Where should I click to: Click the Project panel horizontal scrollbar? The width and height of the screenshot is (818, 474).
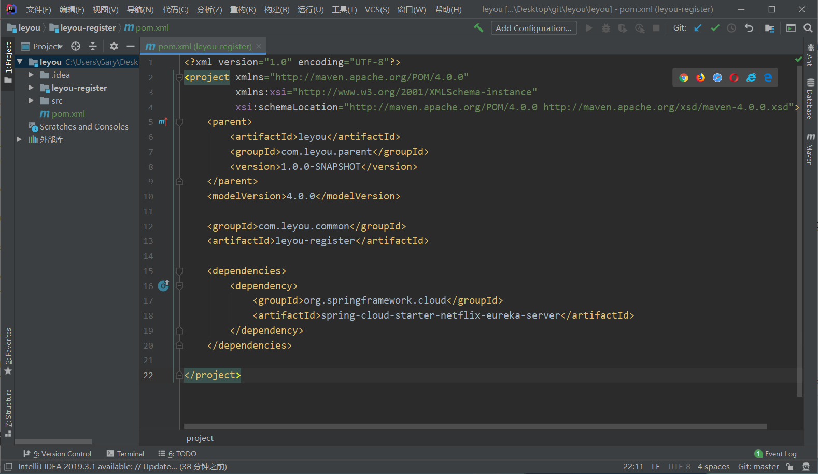(x=53, y=442)
